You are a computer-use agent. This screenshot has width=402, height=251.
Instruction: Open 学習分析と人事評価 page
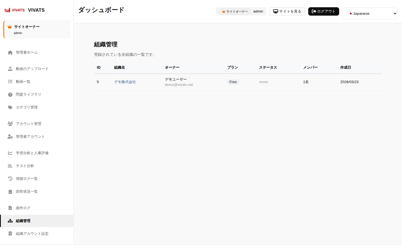[37, 153]
